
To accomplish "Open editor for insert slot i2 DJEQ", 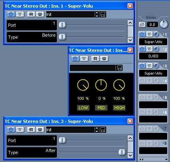I will (156, 49).
